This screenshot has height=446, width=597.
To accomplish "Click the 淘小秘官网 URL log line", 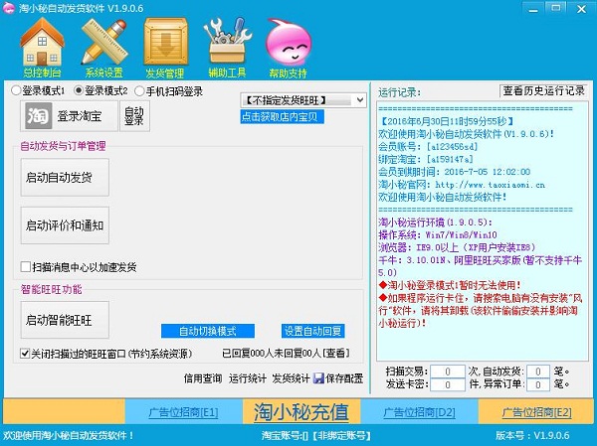I will pyautogui.click(x=462, y=185).
